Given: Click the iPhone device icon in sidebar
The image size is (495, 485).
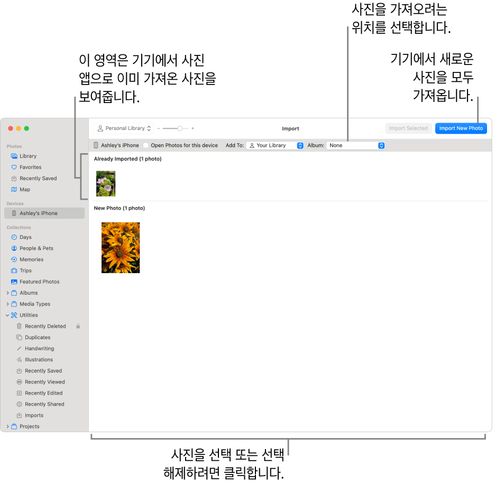Looking at the screenshot, I should click(14, 214).
